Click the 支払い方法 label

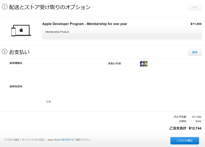[x=114, y=63]
